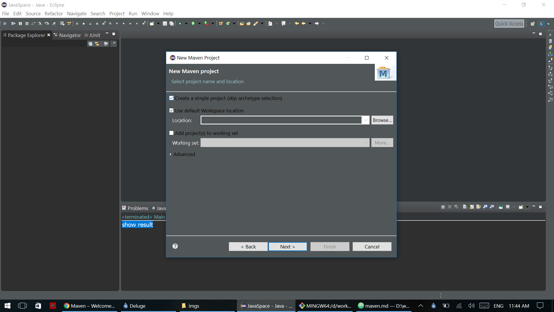The image size is (554, 312).
Task: Click the New Java Class toolbar icon
Action: [228, 23]
